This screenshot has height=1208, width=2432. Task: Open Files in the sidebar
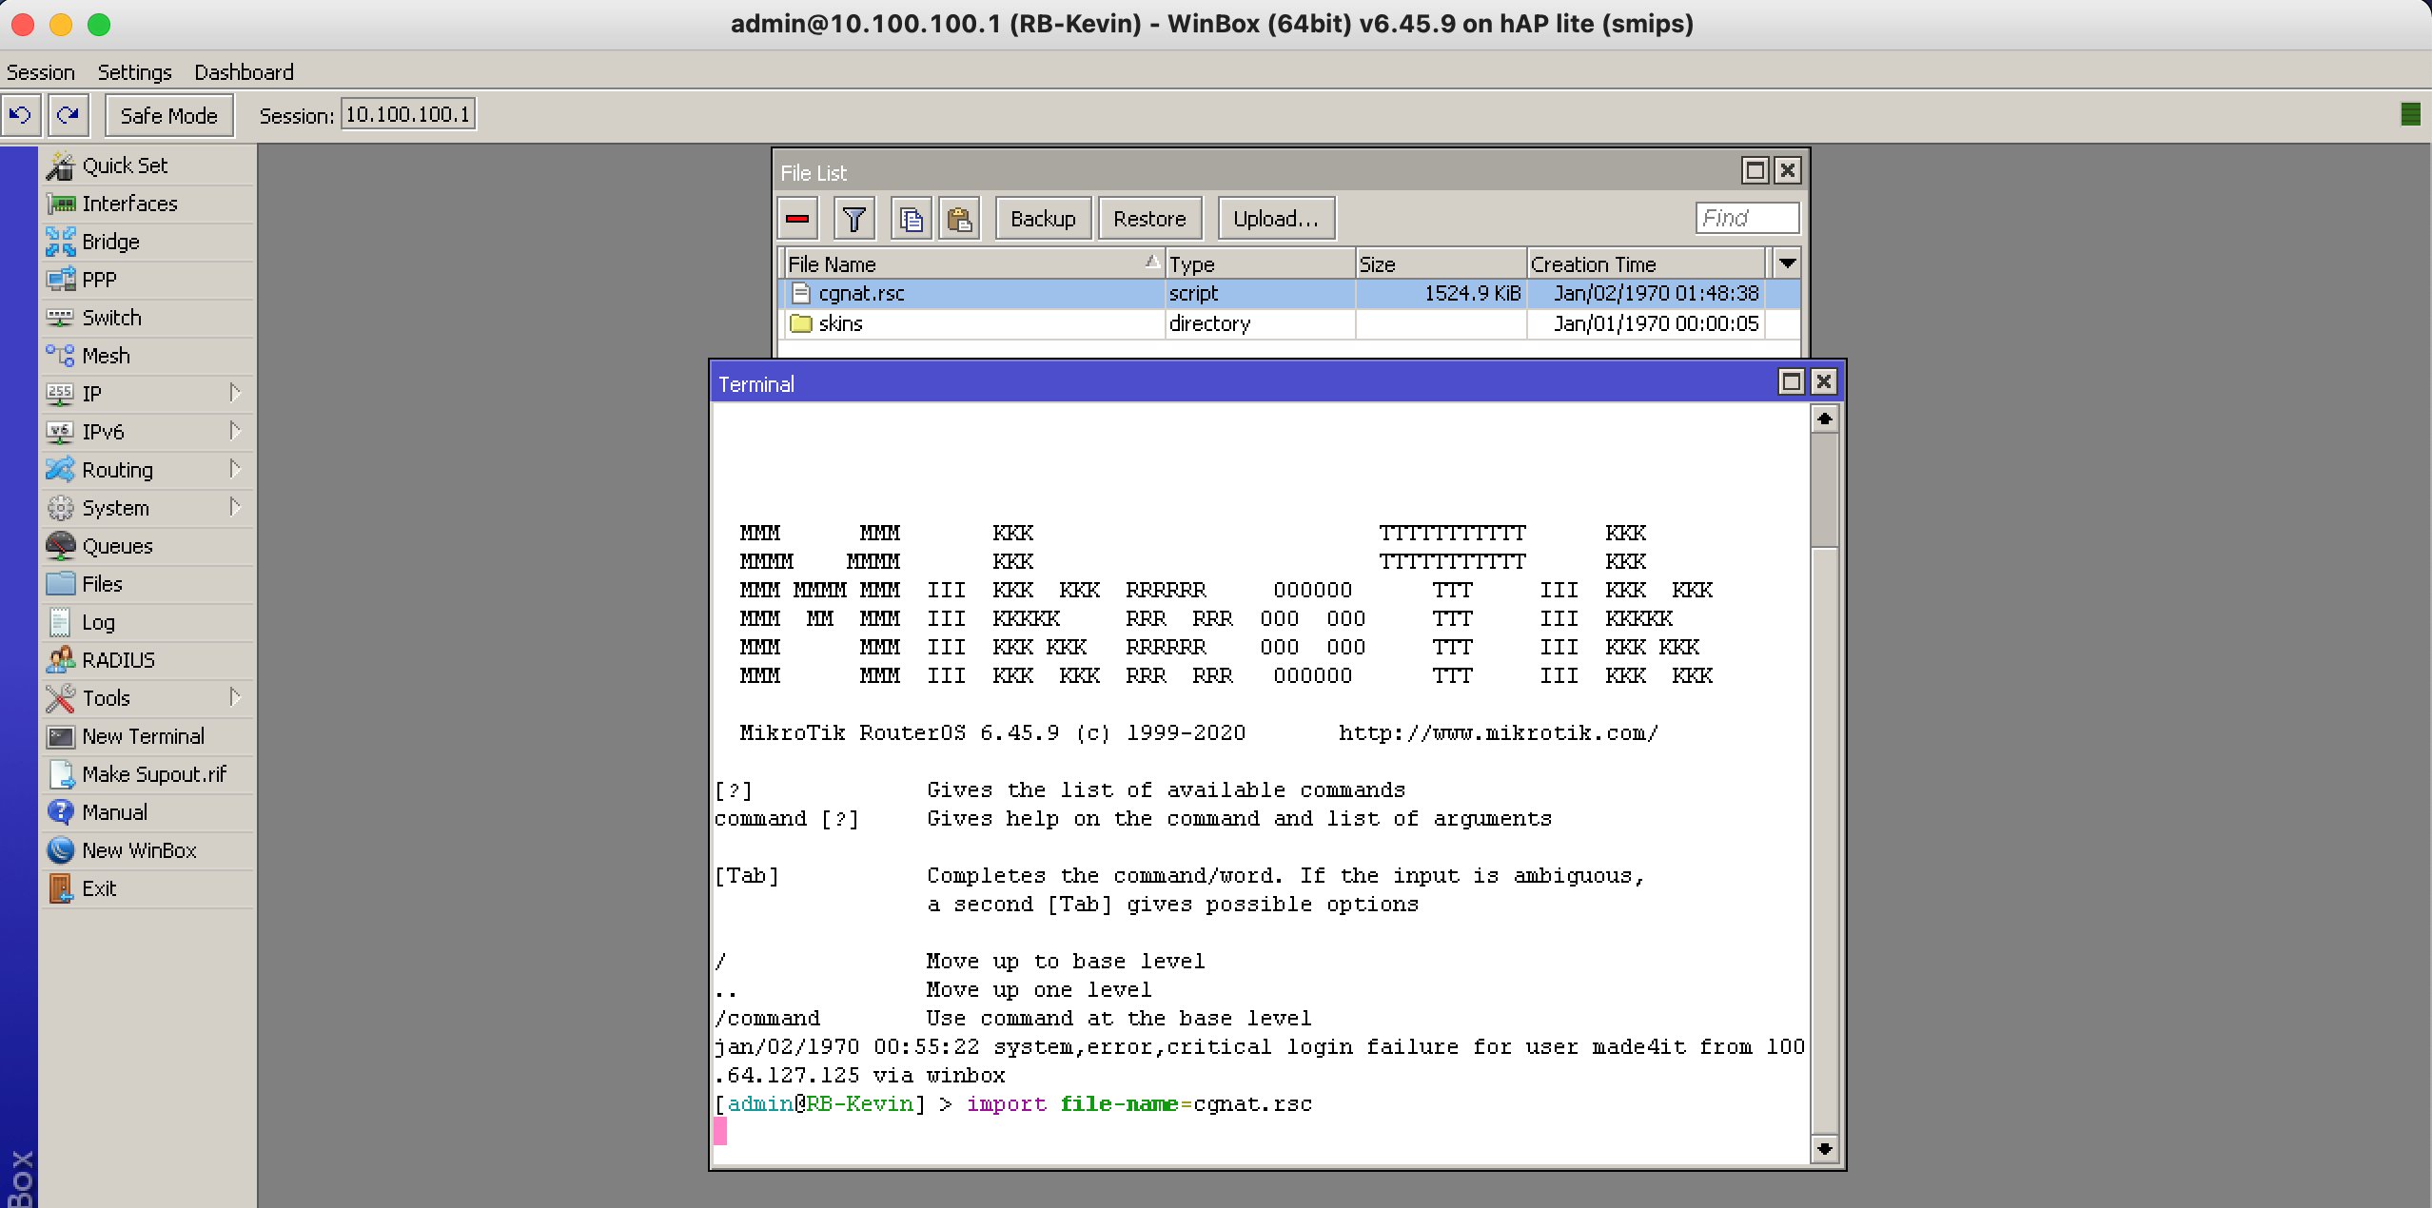pyautogui.click(x=147, y=584)
